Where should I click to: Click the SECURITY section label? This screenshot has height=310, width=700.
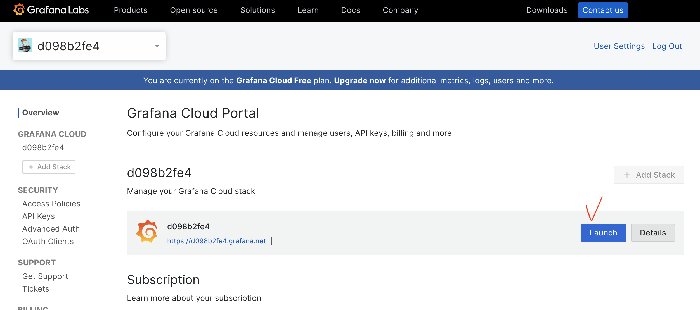(x=38, y=190)
